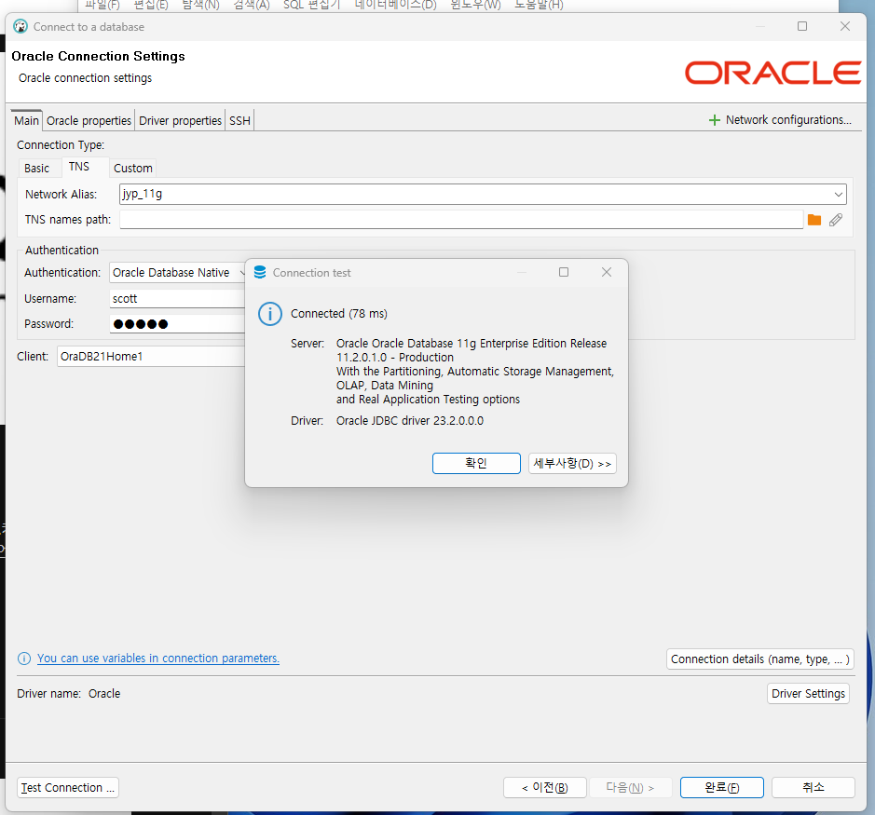Click the Username field containing scott
Image resolution: width=875 pixels, height=815 pixels.
click(x=177, y=298)
